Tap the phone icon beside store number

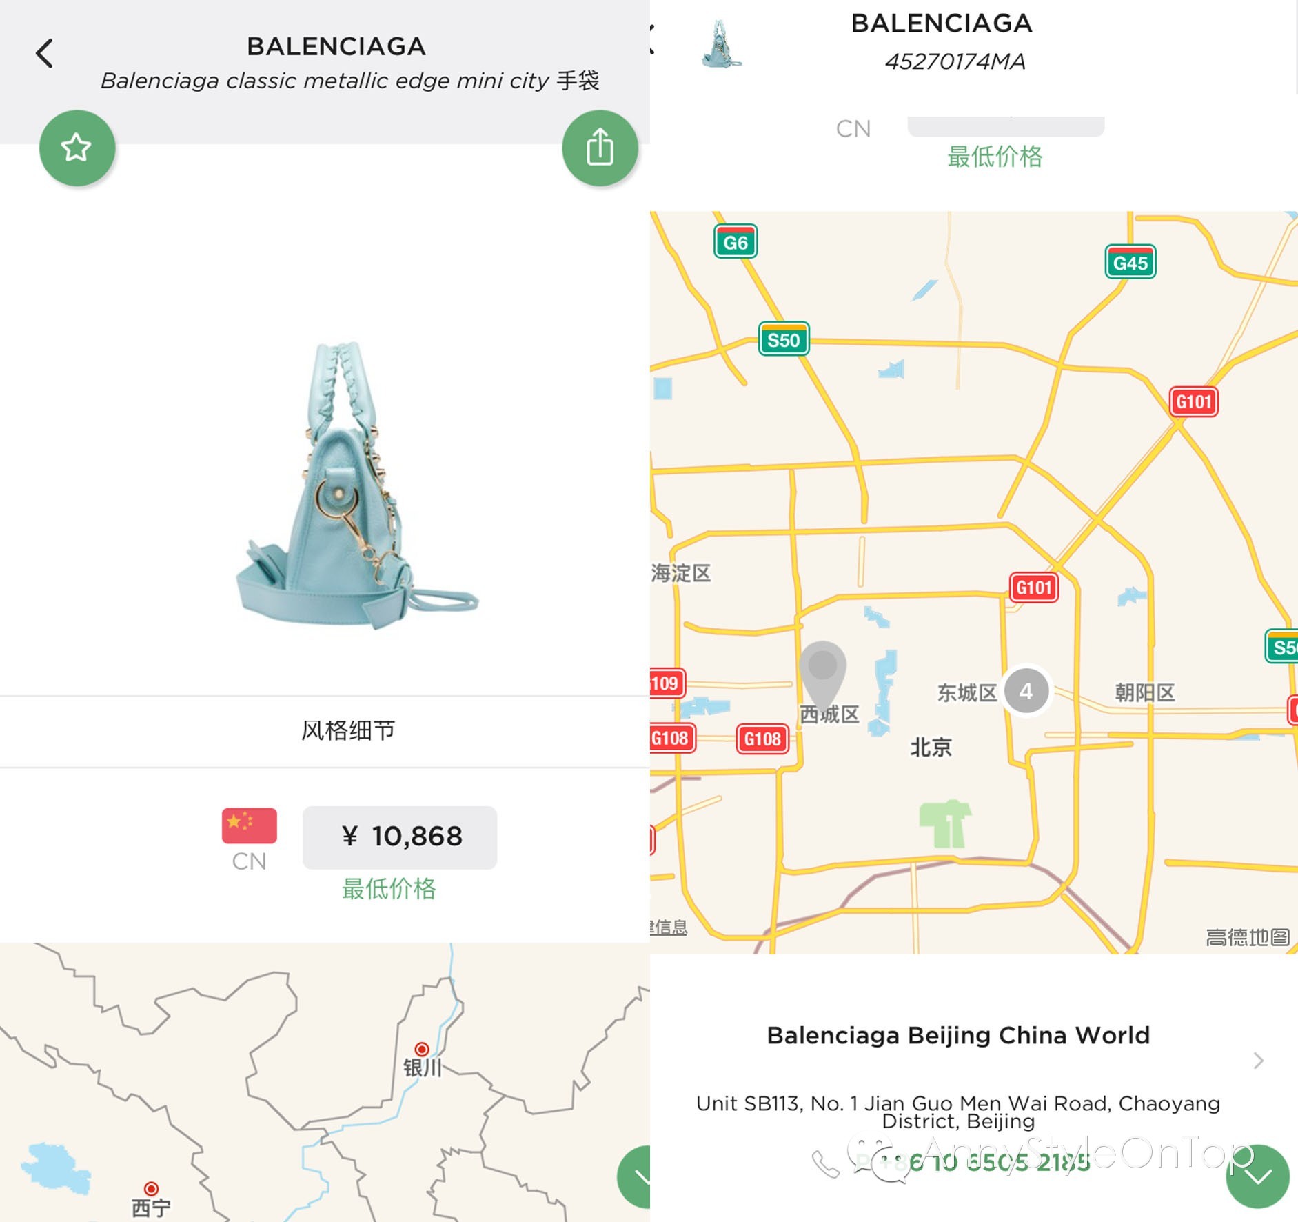825,1164
